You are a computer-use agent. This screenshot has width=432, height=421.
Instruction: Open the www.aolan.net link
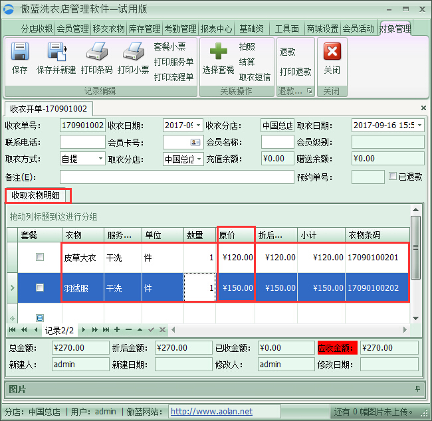coord(211,411)
